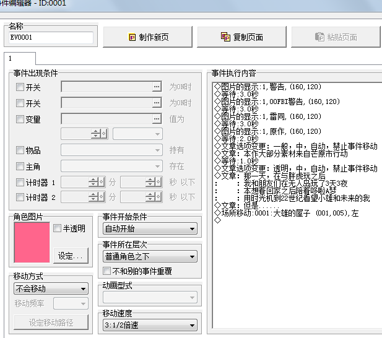Click the 复制页面 button

click(241, 37)
